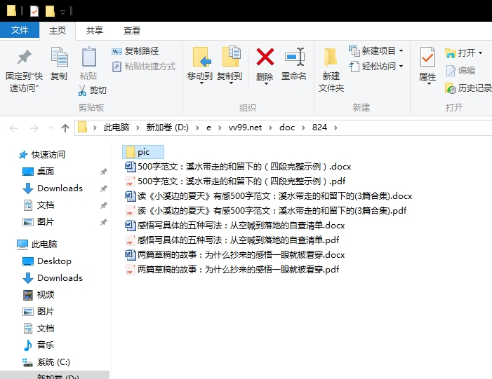Go up one folder level

(65, 128)
